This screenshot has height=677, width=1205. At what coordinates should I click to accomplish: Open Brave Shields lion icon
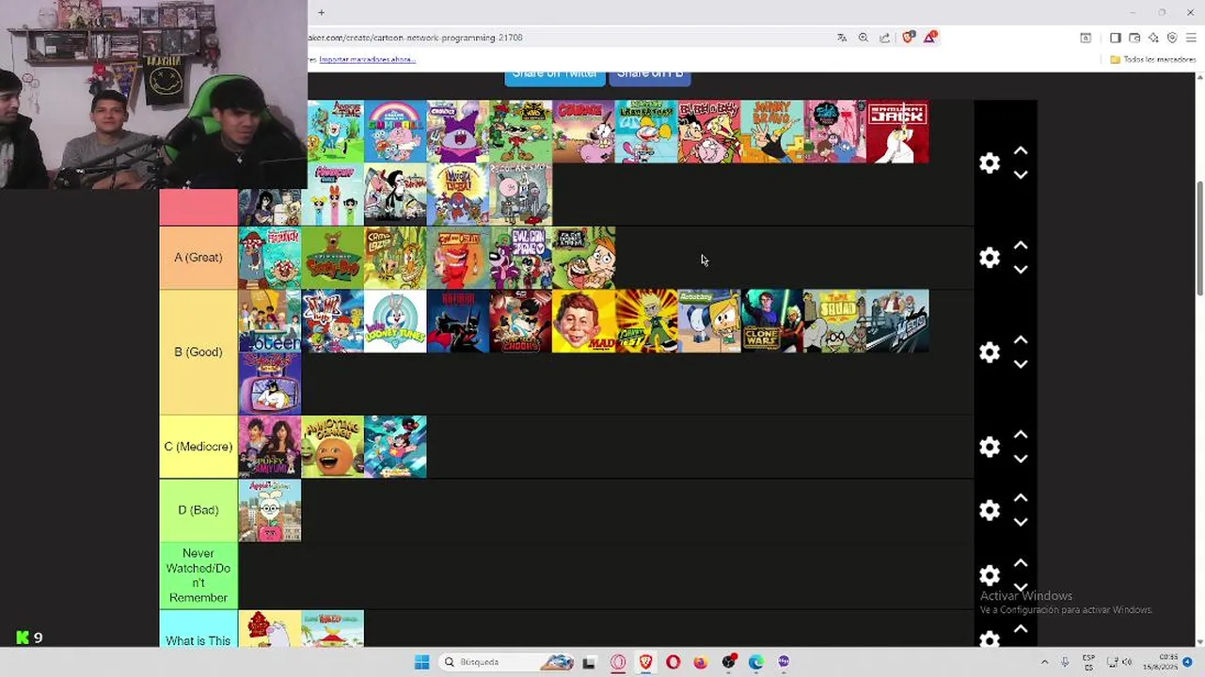click(x=908, y=38)
